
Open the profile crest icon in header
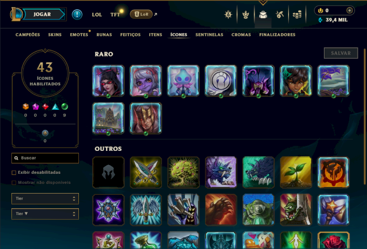point(228,15)
